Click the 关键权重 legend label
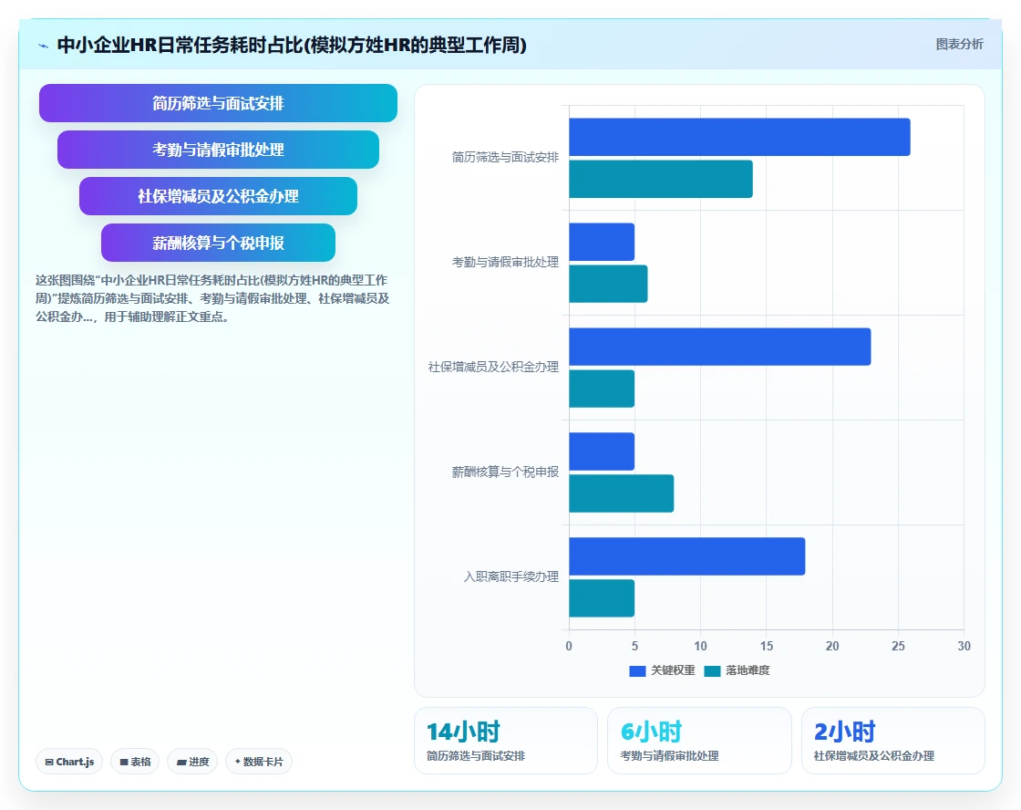Viewport: 1021px width, 810px height. pyautogui.click(x=673, y=670)
